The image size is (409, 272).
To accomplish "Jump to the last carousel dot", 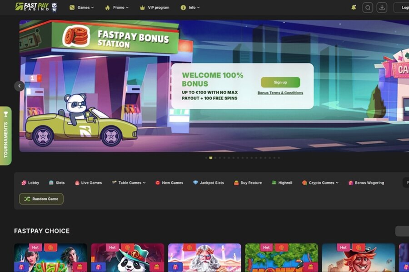I will point(279,158).
